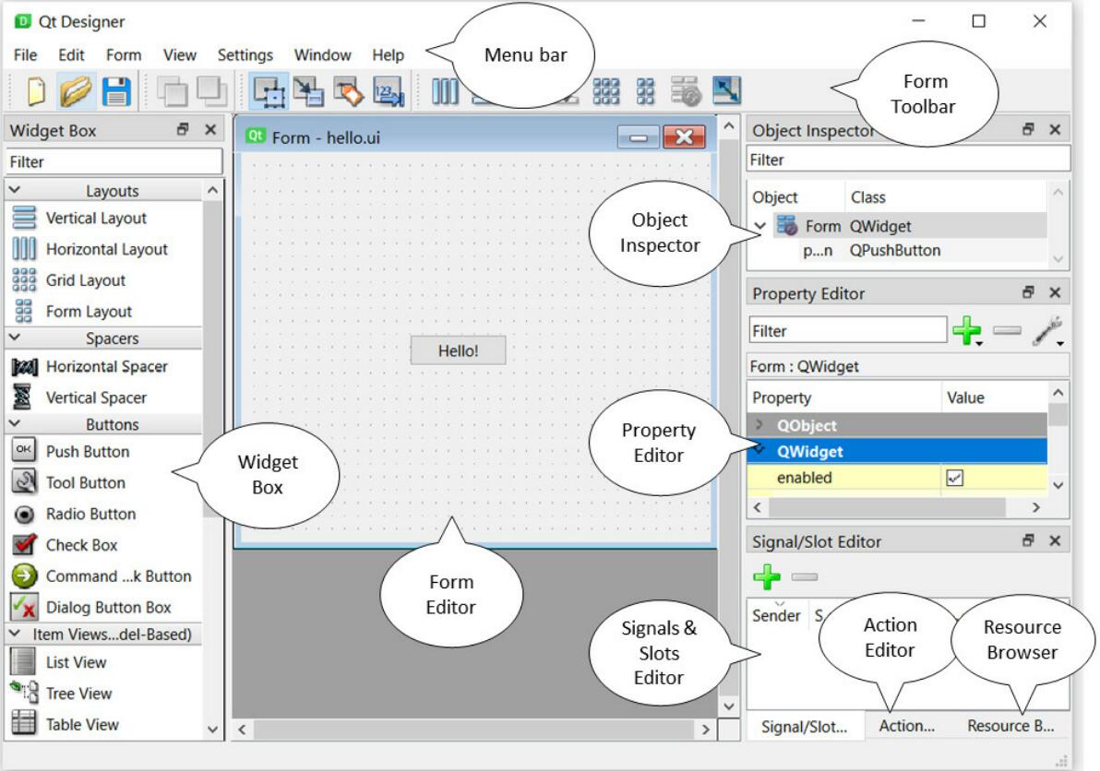The image size is (1100, 771).
Task: Collapse the Buttons category
Action: coord(14,423)
